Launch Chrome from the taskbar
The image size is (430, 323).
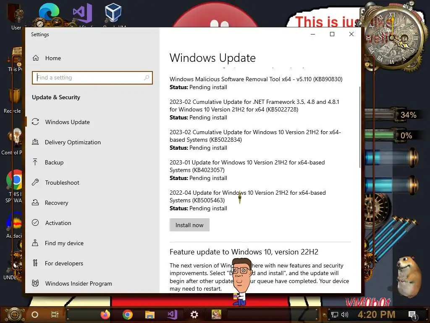(128, 314)
